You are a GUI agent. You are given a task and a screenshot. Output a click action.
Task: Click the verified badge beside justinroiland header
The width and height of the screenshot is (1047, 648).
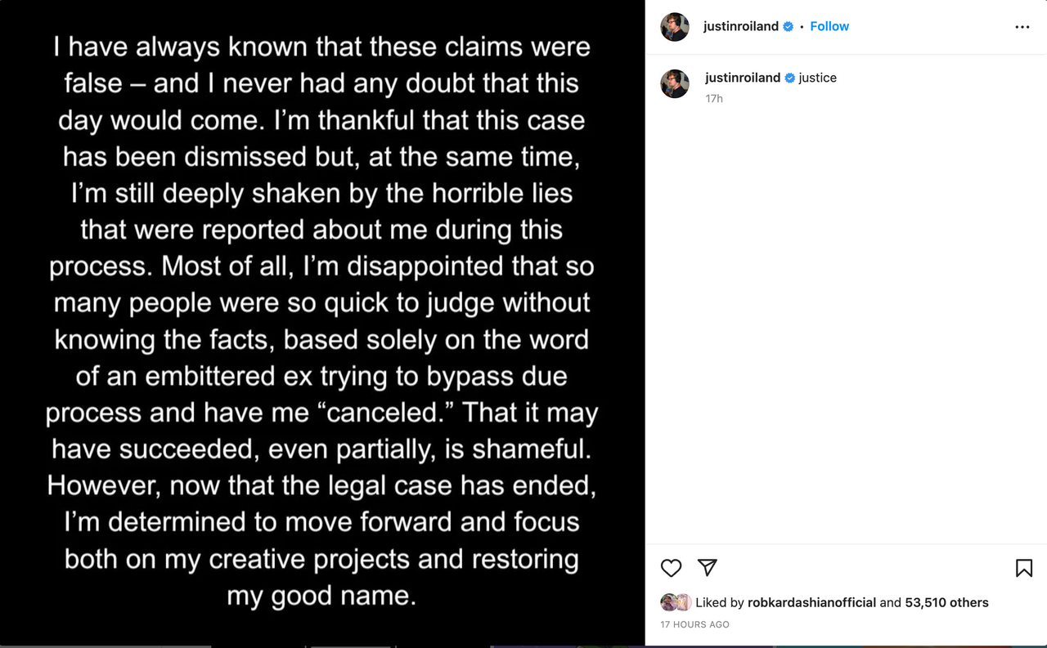click(787, 25)
